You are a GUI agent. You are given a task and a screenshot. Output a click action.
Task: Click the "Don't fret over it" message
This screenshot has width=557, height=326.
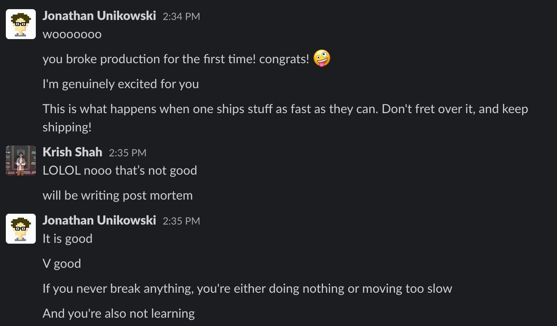pyautogui.click(x=285, y=109)
